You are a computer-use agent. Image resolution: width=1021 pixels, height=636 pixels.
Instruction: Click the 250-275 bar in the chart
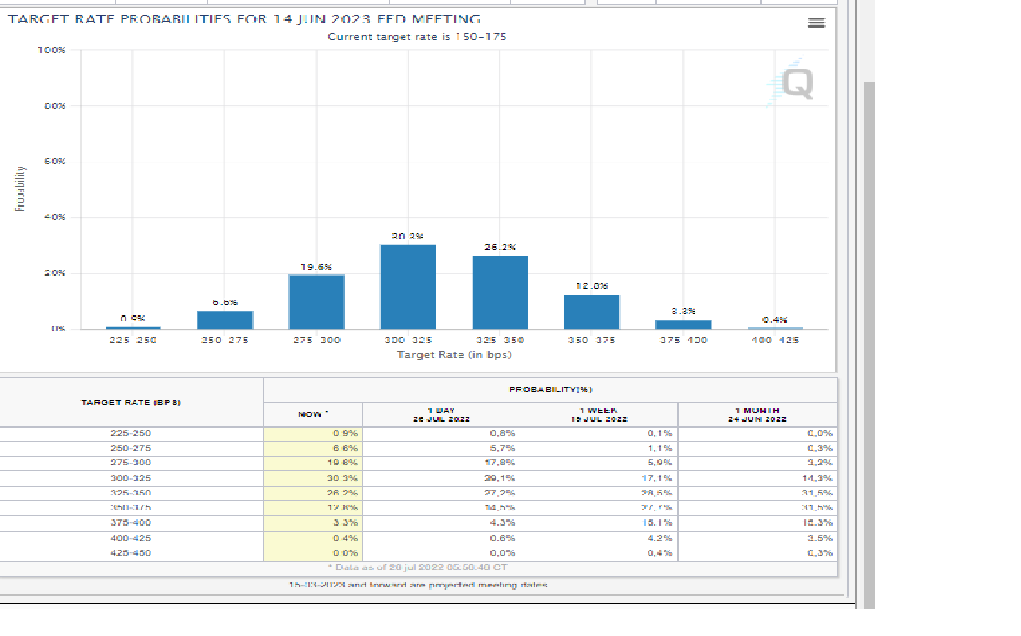point(225,320)
